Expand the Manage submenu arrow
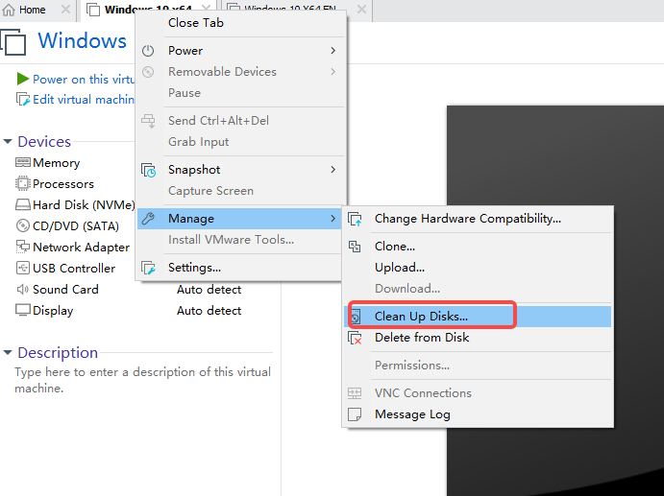Screen dimensions: 664x496 click(332, 219)
